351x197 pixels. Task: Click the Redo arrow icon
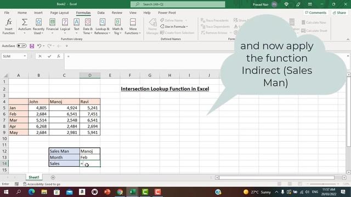click(49, 46)
